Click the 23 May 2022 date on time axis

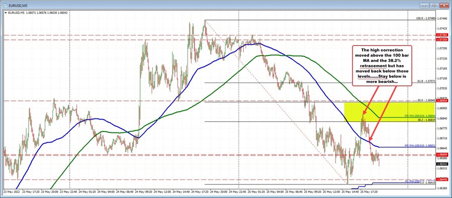click(11, 191)
